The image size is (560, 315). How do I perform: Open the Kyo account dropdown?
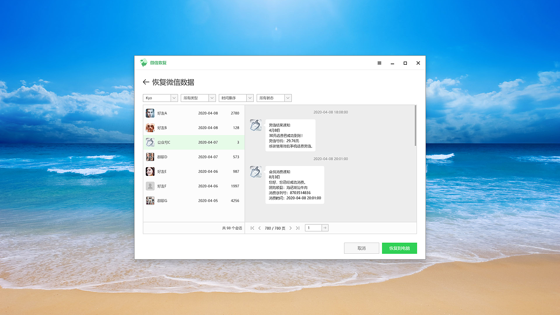point(161,98)
